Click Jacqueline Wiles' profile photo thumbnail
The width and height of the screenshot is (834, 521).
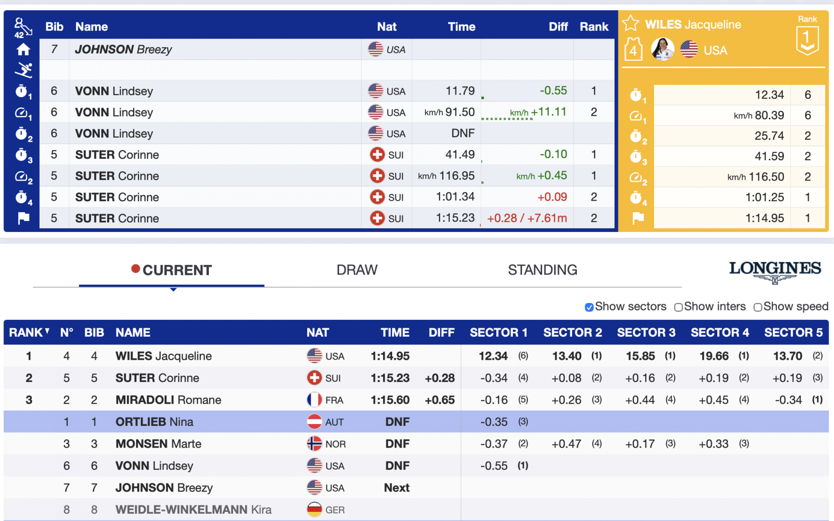662,49
